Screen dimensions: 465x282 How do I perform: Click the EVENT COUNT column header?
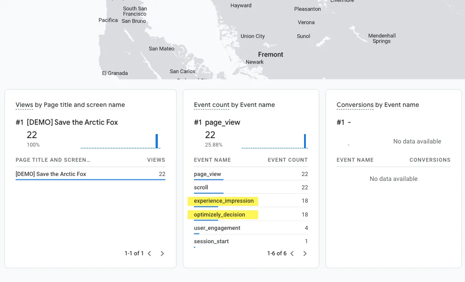pos(288,160)
